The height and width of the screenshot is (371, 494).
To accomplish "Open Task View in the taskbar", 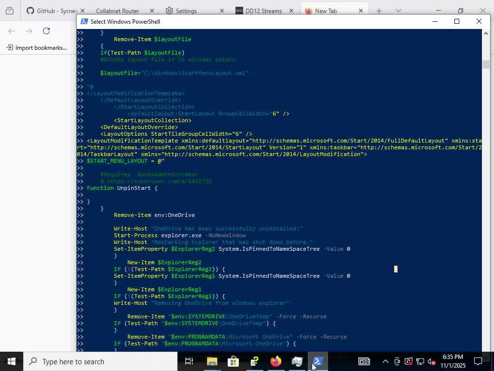I will pyautogui.click(x=189, y=361).
